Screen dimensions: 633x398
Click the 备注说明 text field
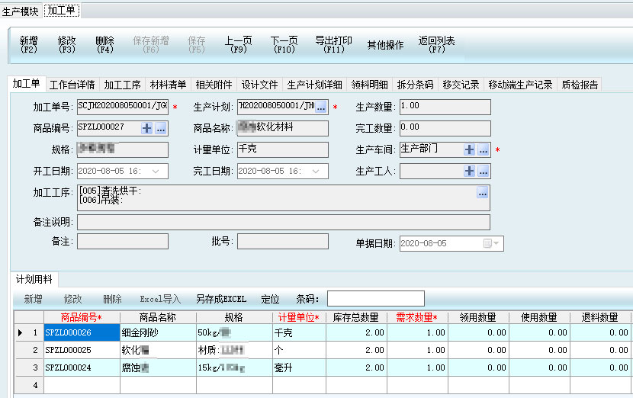point(284,223)
